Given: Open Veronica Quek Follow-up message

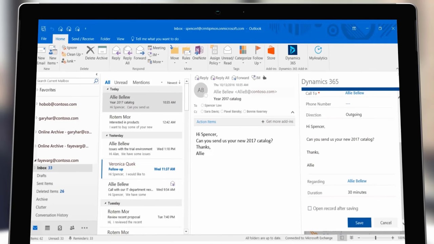Looking at the screenshot, I should click(141, 169).
